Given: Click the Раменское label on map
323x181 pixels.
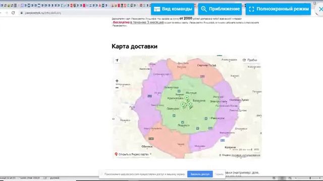Looking at the screenshot, I should pyautogui.click(x=218, y=118).
